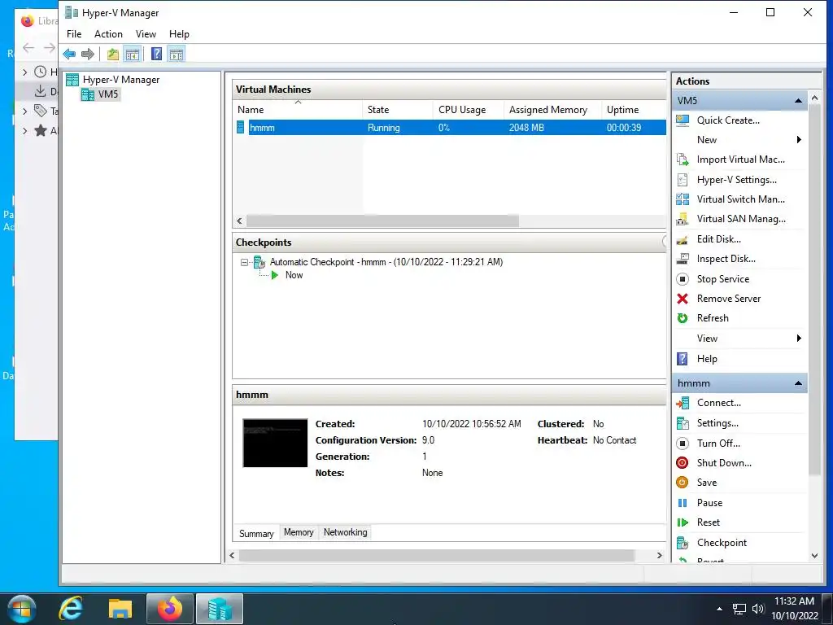Sort by the CPU Usage column header
The height and width of the screenshot is (625, 833).
pos(469,110)
